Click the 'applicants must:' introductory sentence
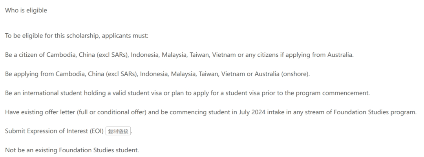The image size is (424, 157). (x=77, y=36)
